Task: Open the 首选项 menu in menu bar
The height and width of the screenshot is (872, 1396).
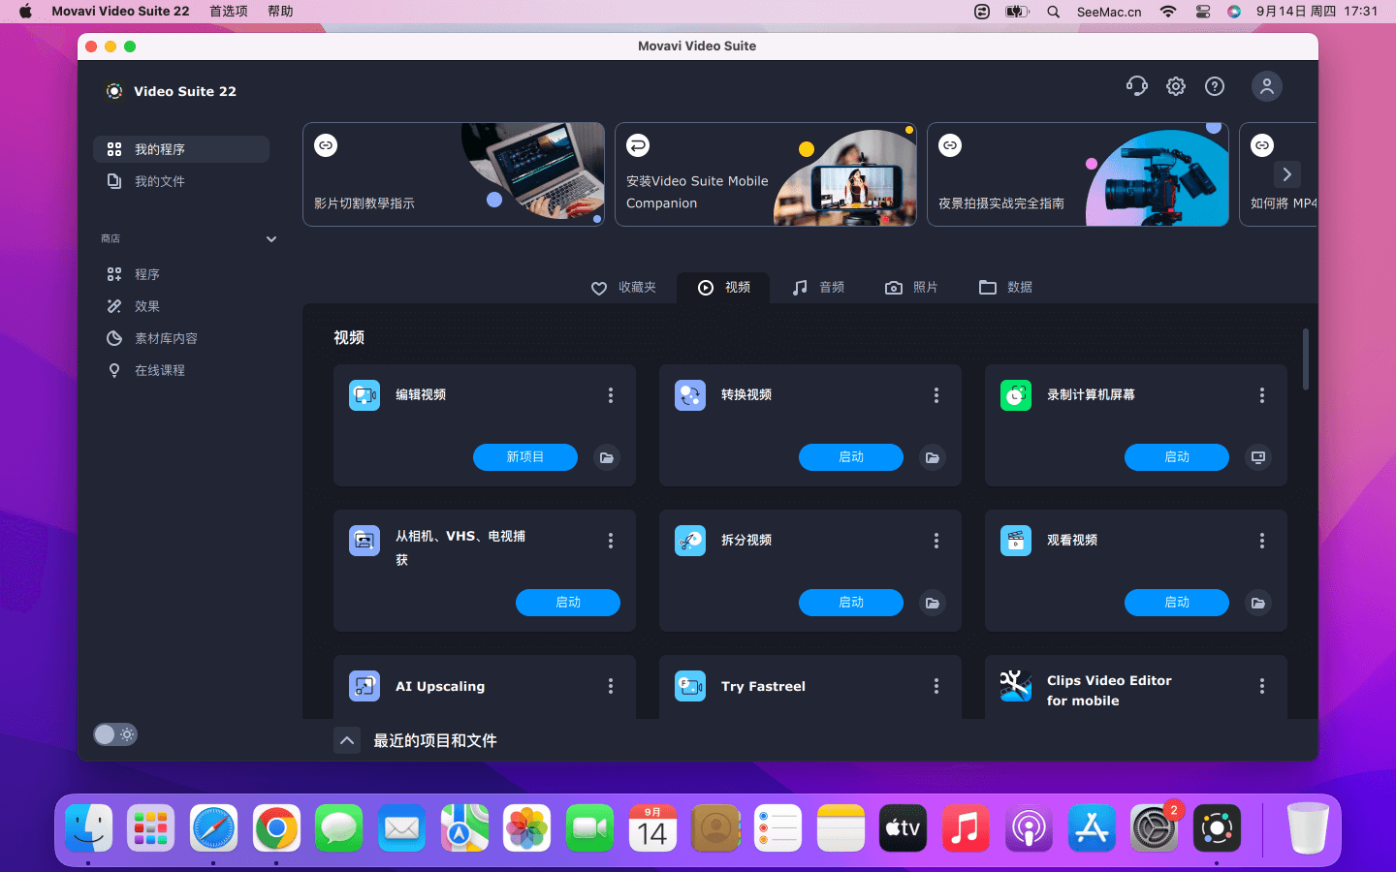Action: (x=229, y=12)
